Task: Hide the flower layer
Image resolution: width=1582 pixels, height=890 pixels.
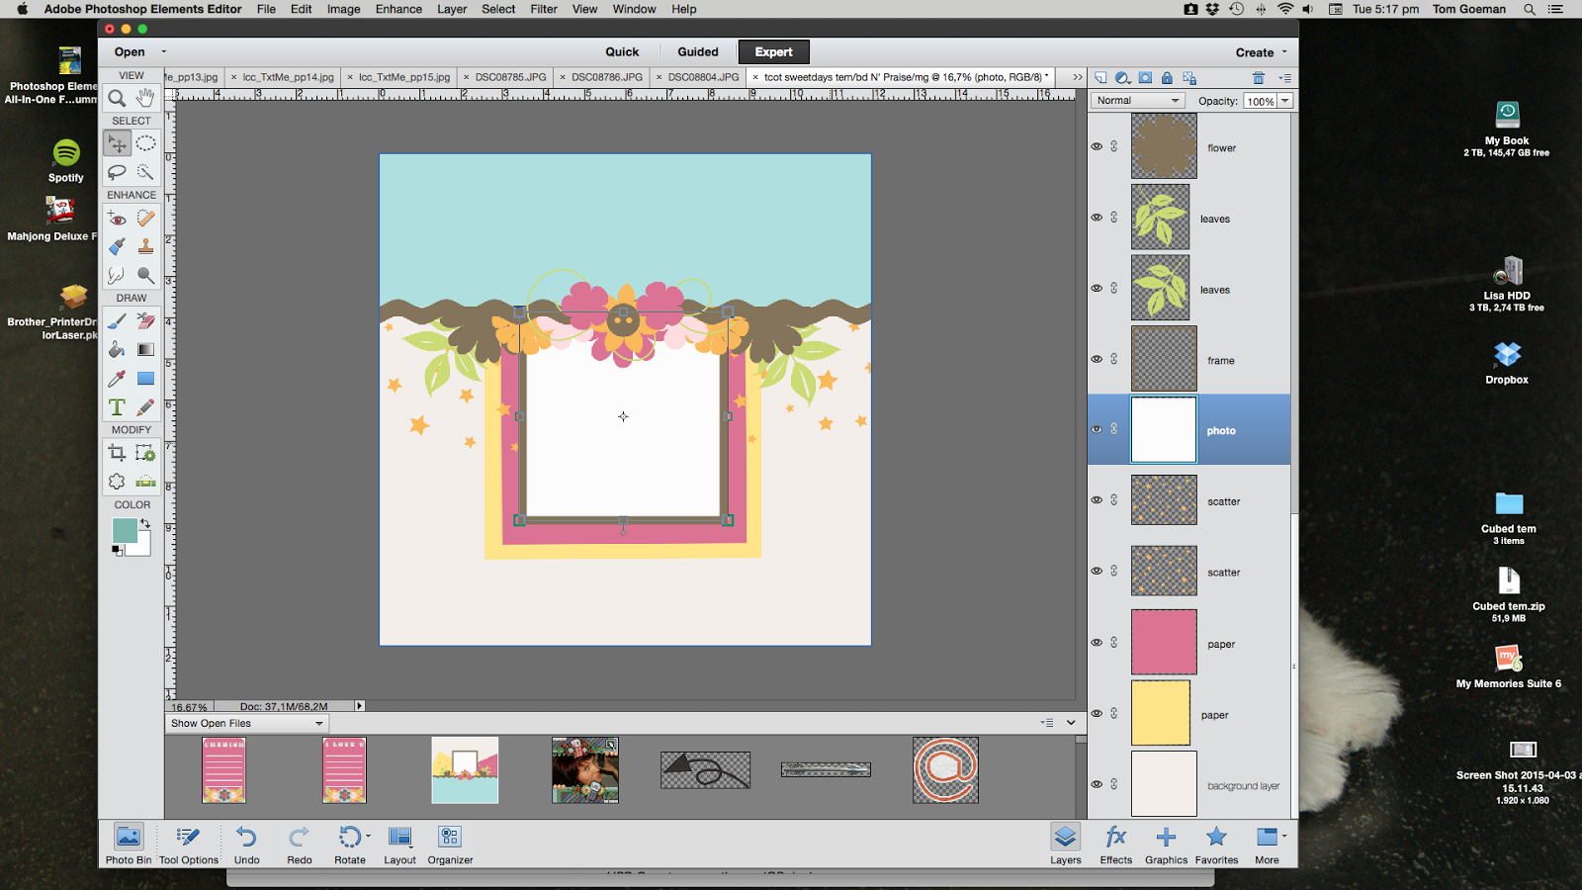Action: click(1096, 146)
